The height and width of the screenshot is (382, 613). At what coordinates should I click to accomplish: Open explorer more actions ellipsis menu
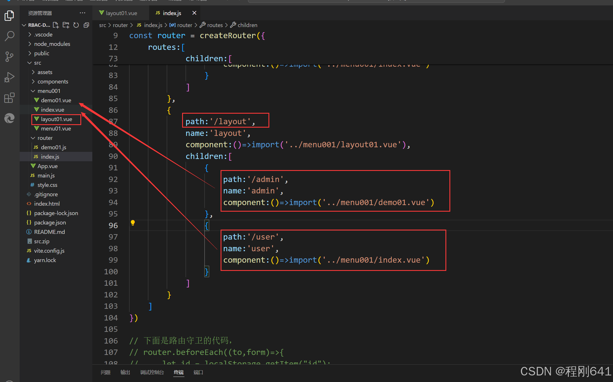pyautogui.click(x=82, y=13)
